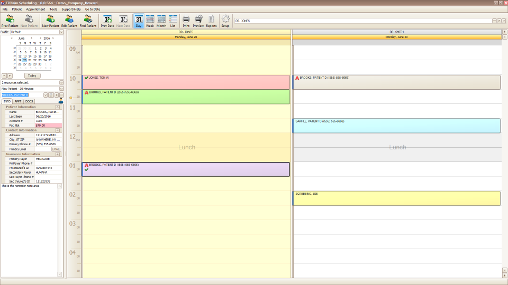Click the DR. JONES column header

point(186,32)
